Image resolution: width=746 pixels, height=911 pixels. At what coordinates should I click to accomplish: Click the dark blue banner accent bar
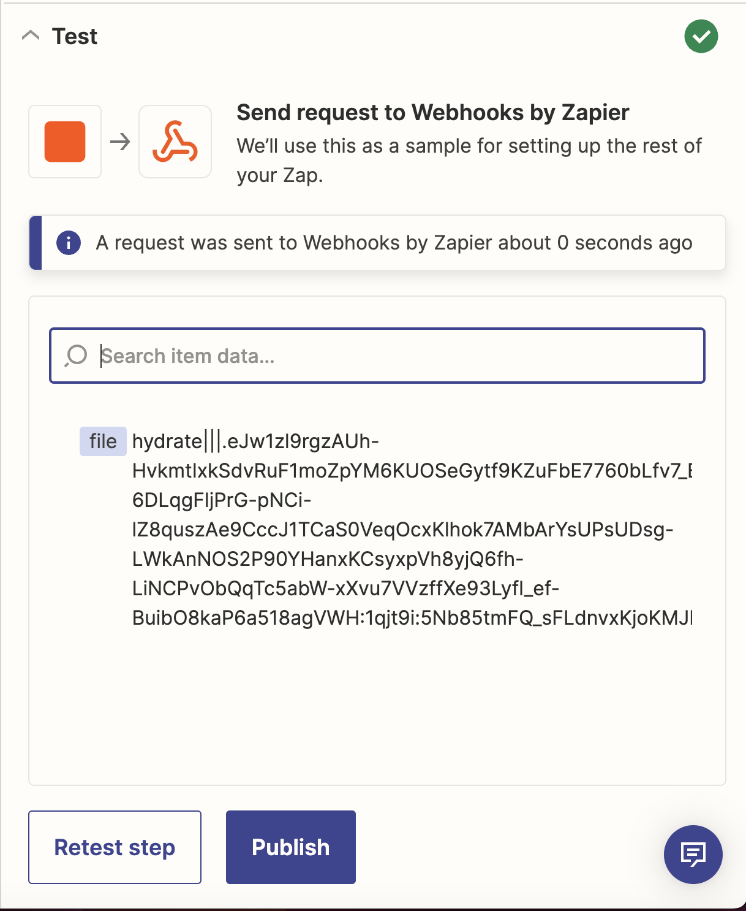(36, 243)
